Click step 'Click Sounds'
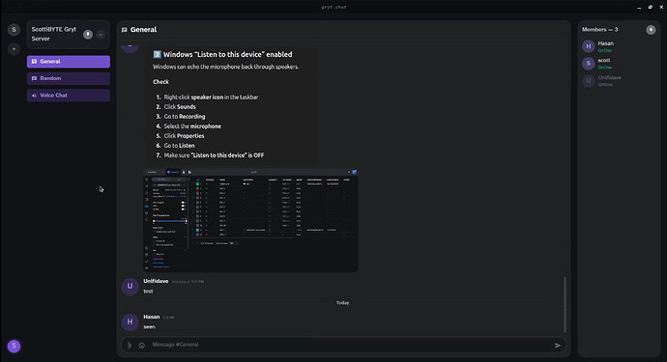Image resolution: width=667 pixels, height=362 pixels. (x=180, y=106)
